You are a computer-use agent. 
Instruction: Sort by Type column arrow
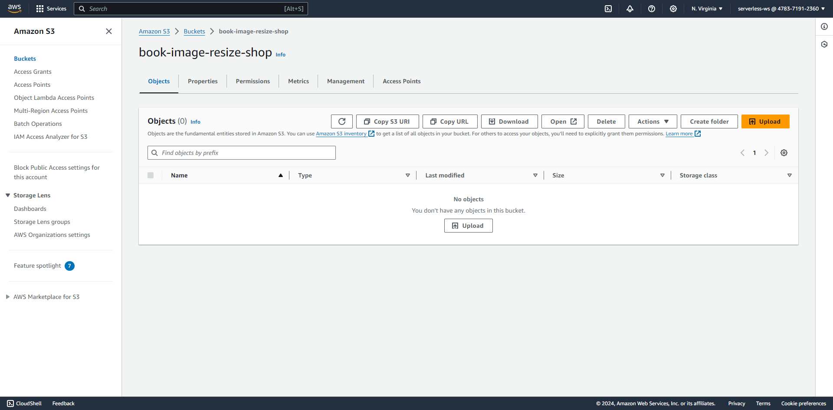pos(408,175)
